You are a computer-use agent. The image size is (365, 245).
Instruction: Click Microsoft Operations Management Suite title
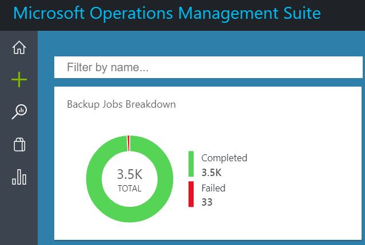pyautogui.click(x=167, y=13)
